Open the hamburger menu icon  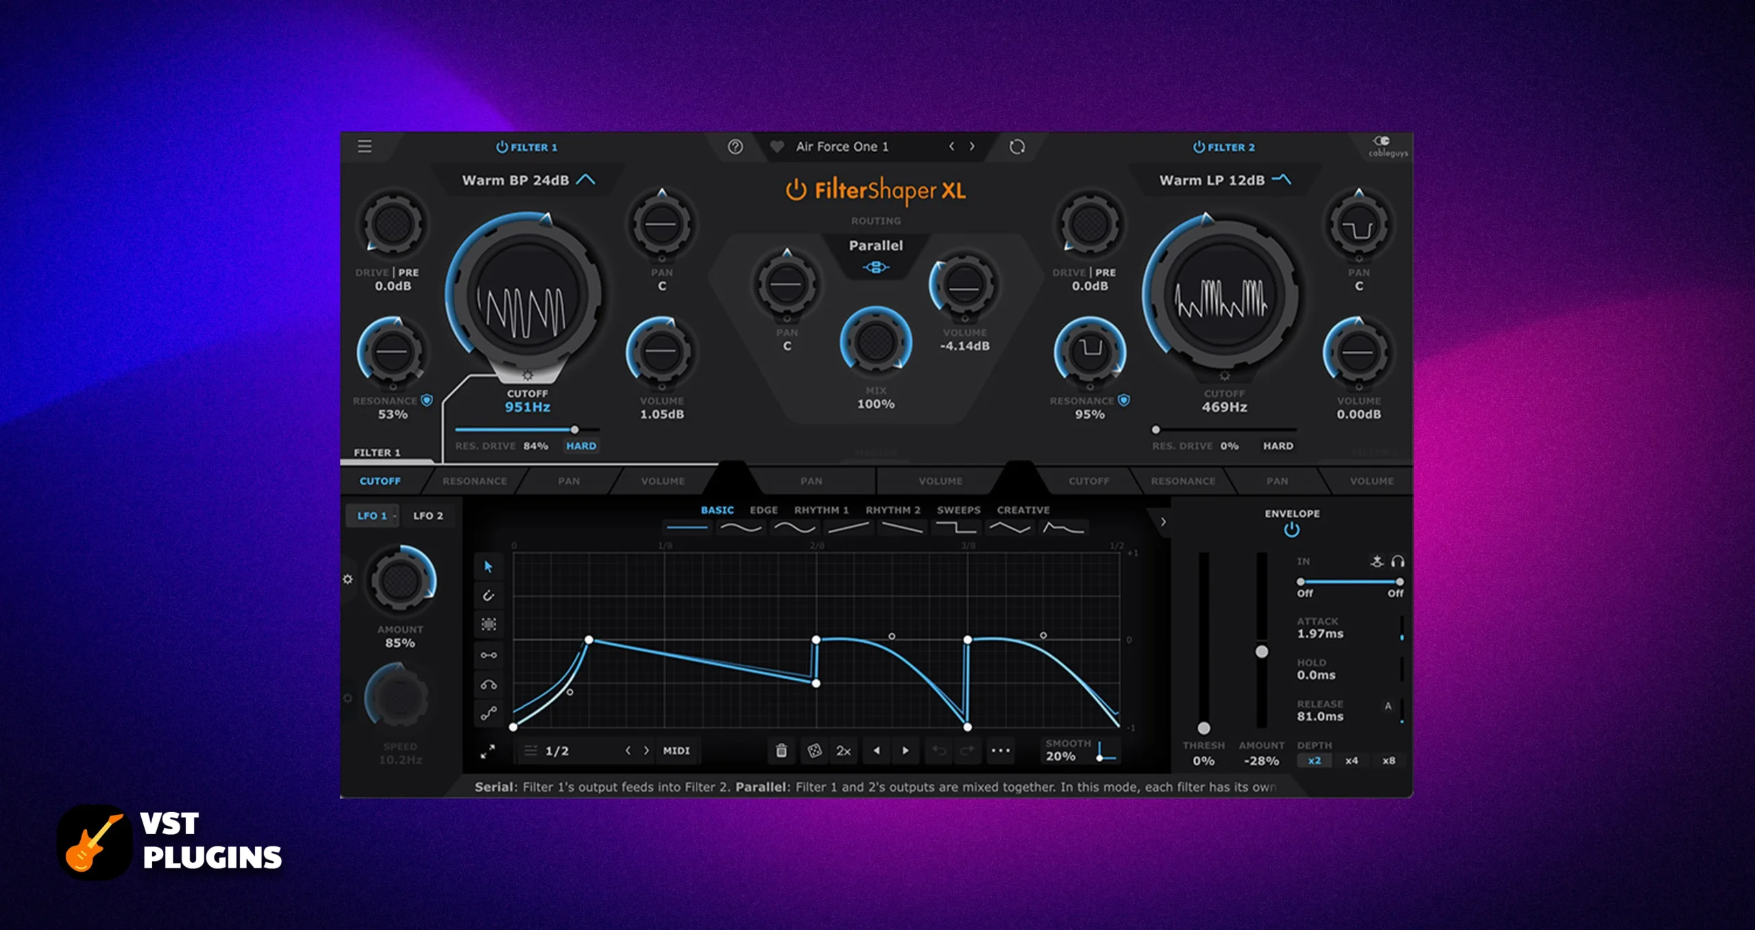(365, 146)
